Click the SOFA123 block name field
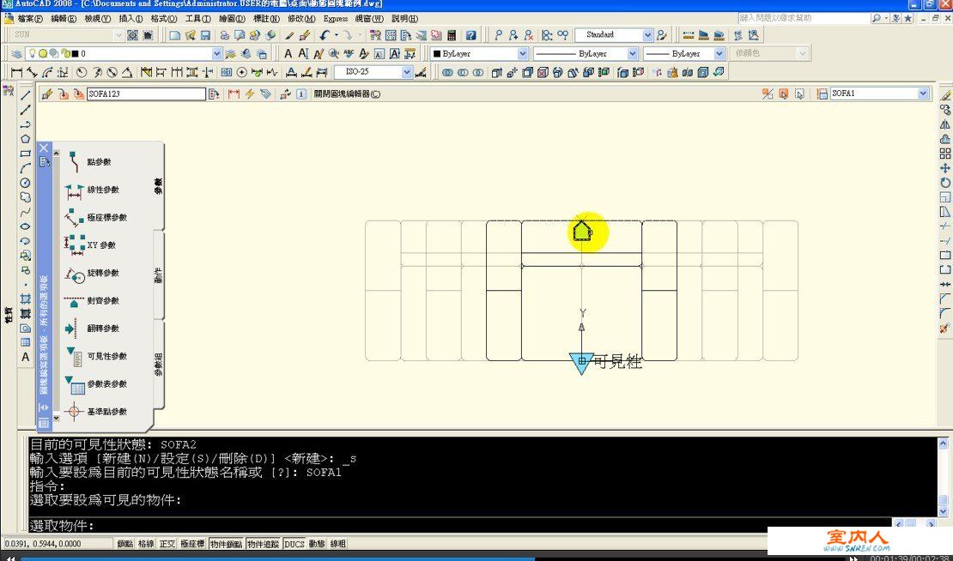The width and height of the screenshot is (953, 561). coord(146,94)
